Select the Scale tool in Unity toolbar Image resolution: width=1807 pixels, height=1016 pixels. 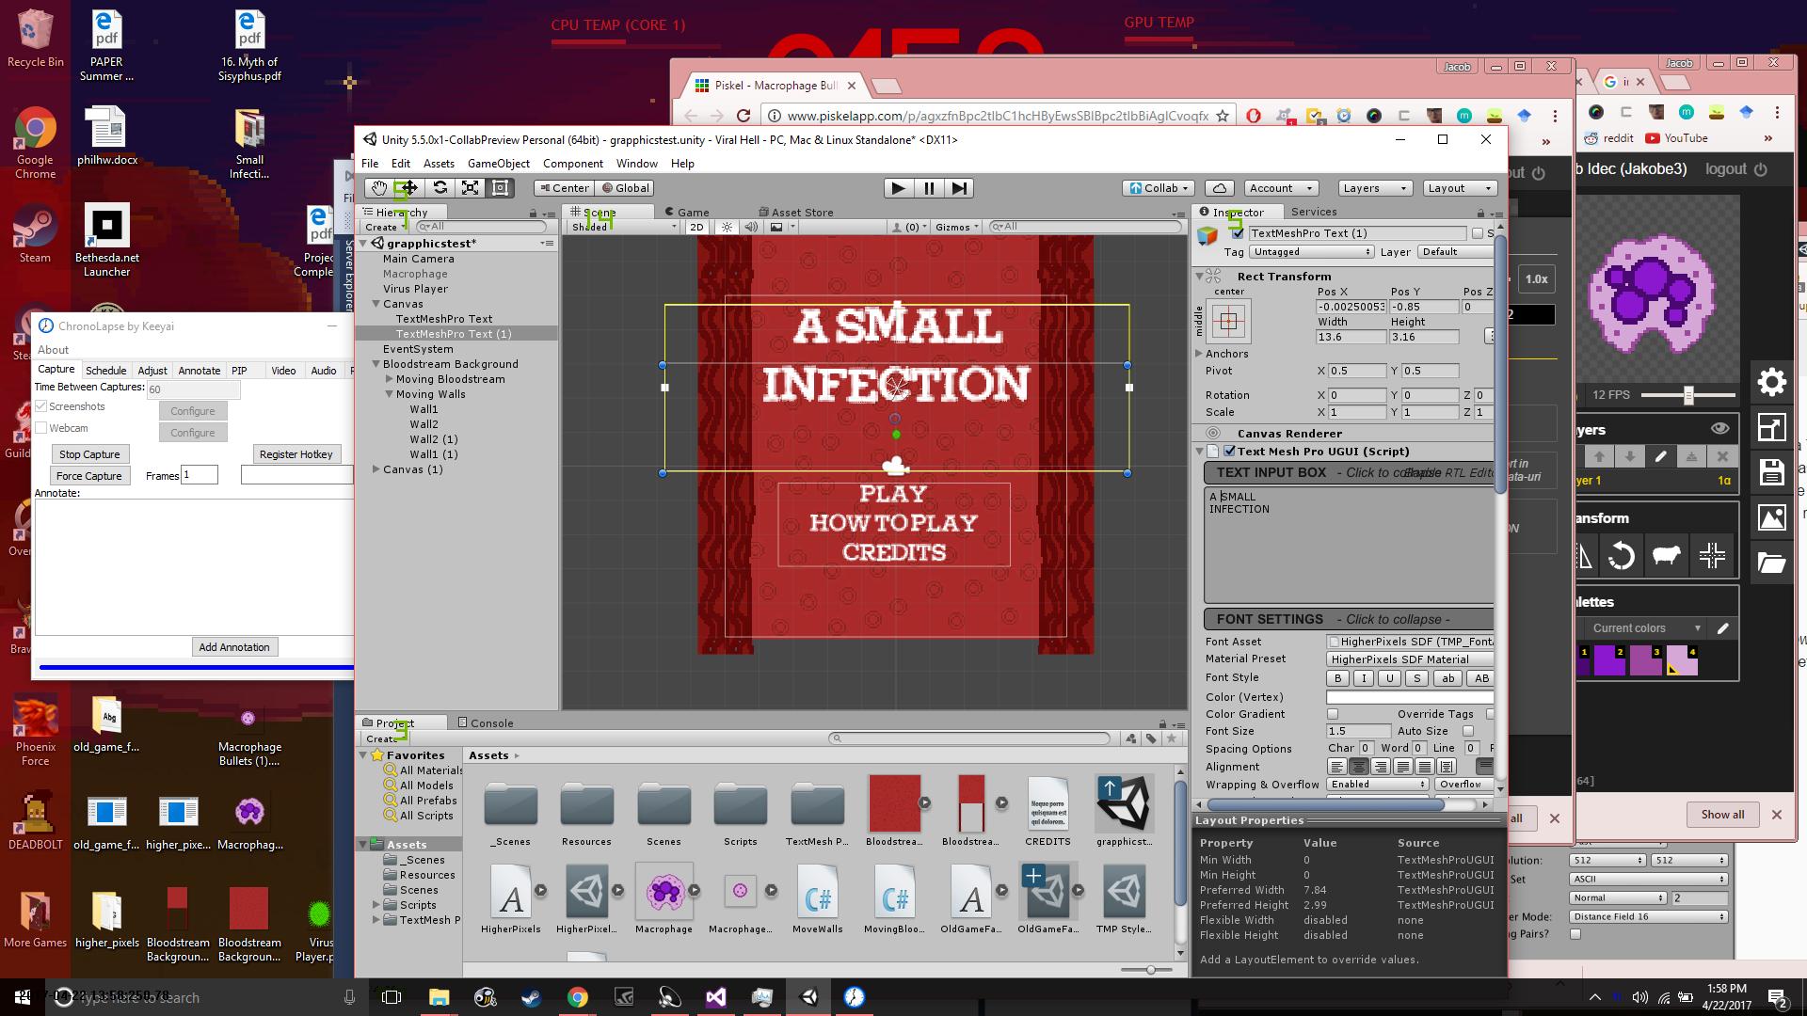coord(471,188)
